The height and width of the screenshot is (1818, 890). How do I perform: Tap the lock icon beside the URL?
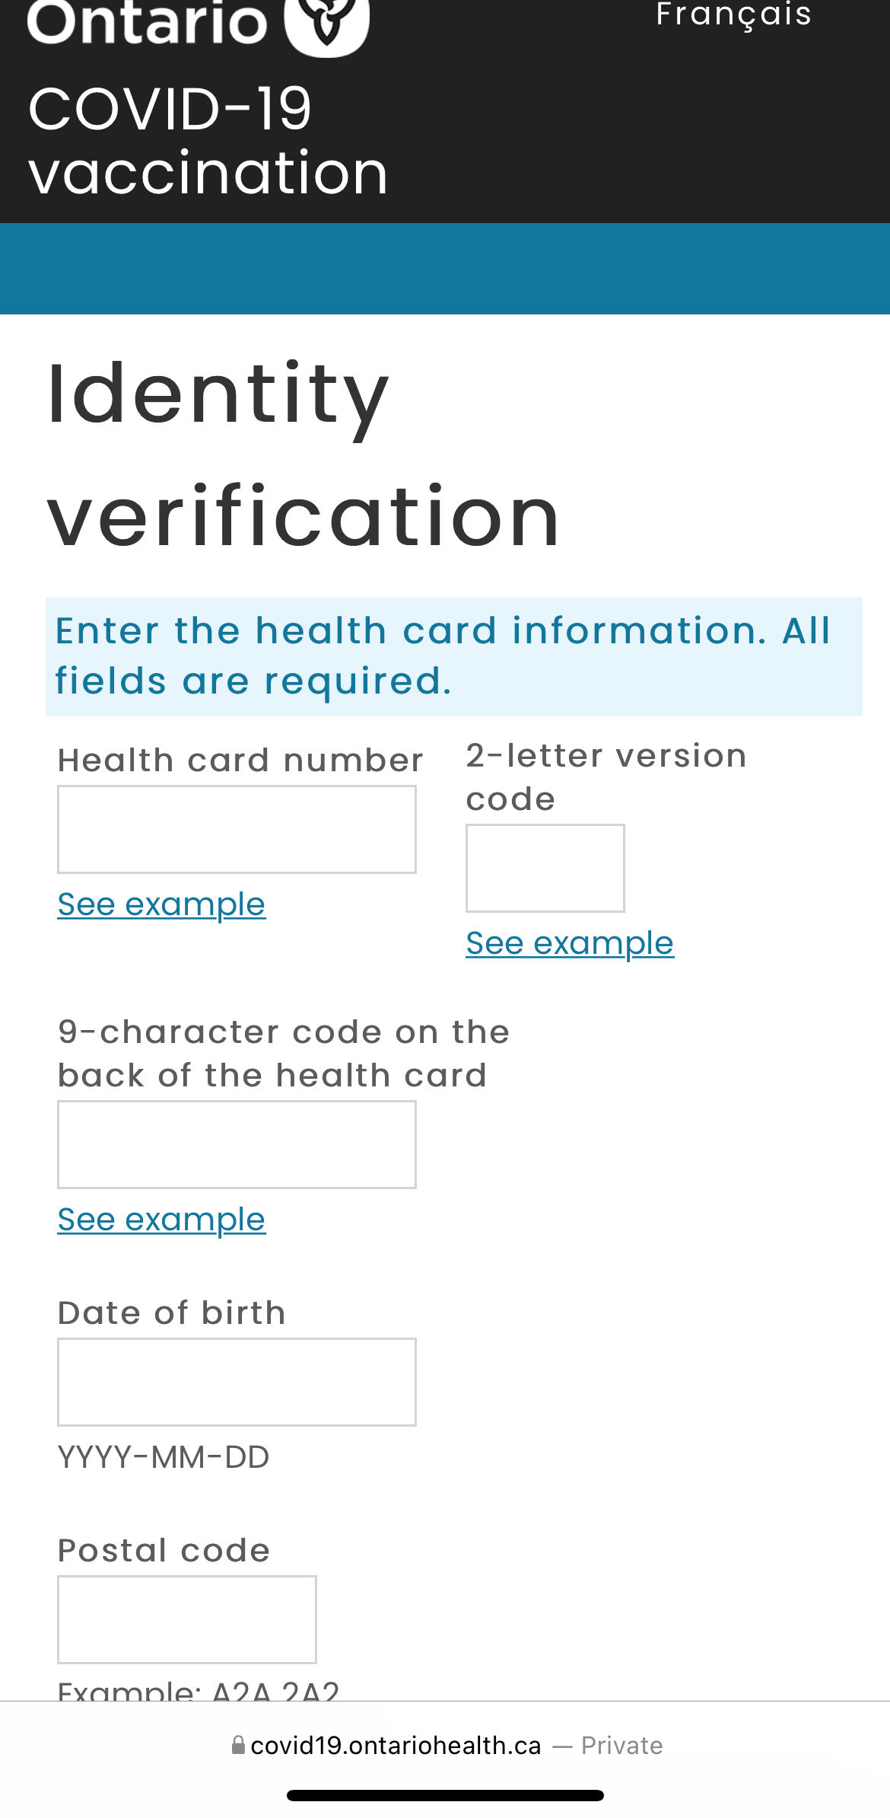[x=238, y=1745]
